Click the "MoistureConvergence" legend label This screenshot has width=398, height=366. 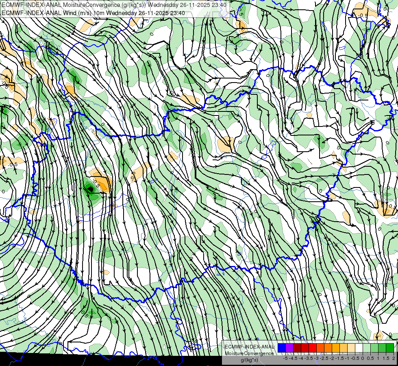click(249, 353)
